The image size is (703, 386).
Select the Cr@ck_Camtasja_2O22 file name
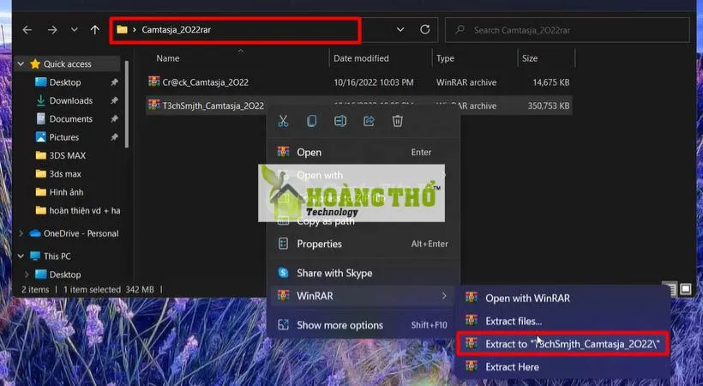[x=206, y=82]
